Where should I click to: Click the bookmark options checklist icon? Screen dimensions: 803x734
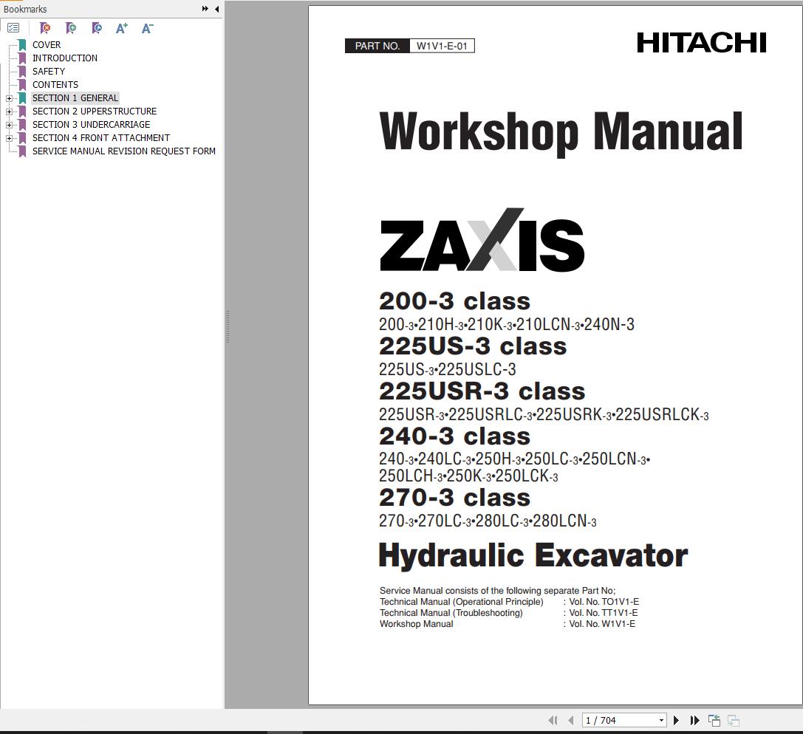(x=13, y=28)
